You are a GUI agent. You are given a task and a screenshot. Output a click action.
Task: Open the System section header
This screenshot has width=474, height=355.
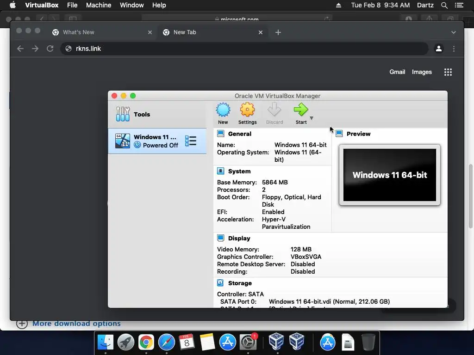click(x=239, y=171)
